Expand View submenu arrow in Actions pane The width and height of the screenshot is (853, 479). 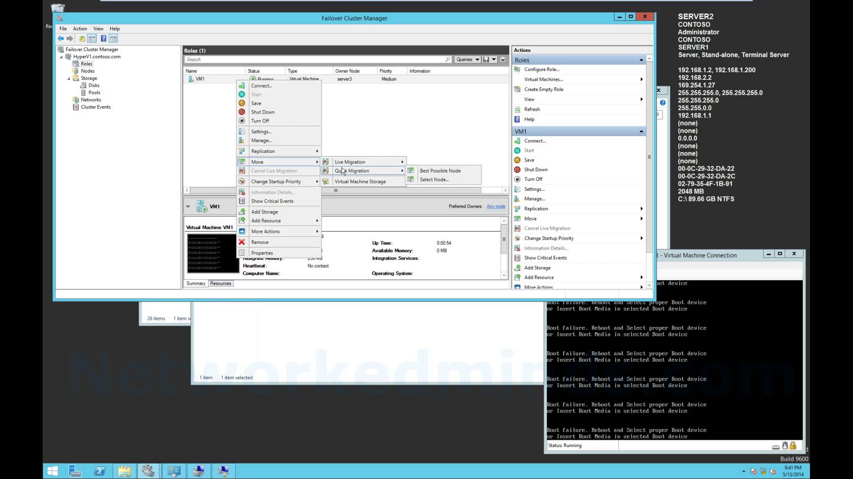(641, 99)
